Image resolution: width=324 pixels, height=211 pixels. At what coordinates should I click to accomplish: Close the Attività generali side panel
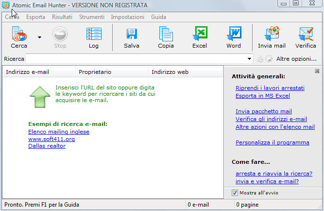(x=317, y=71)
